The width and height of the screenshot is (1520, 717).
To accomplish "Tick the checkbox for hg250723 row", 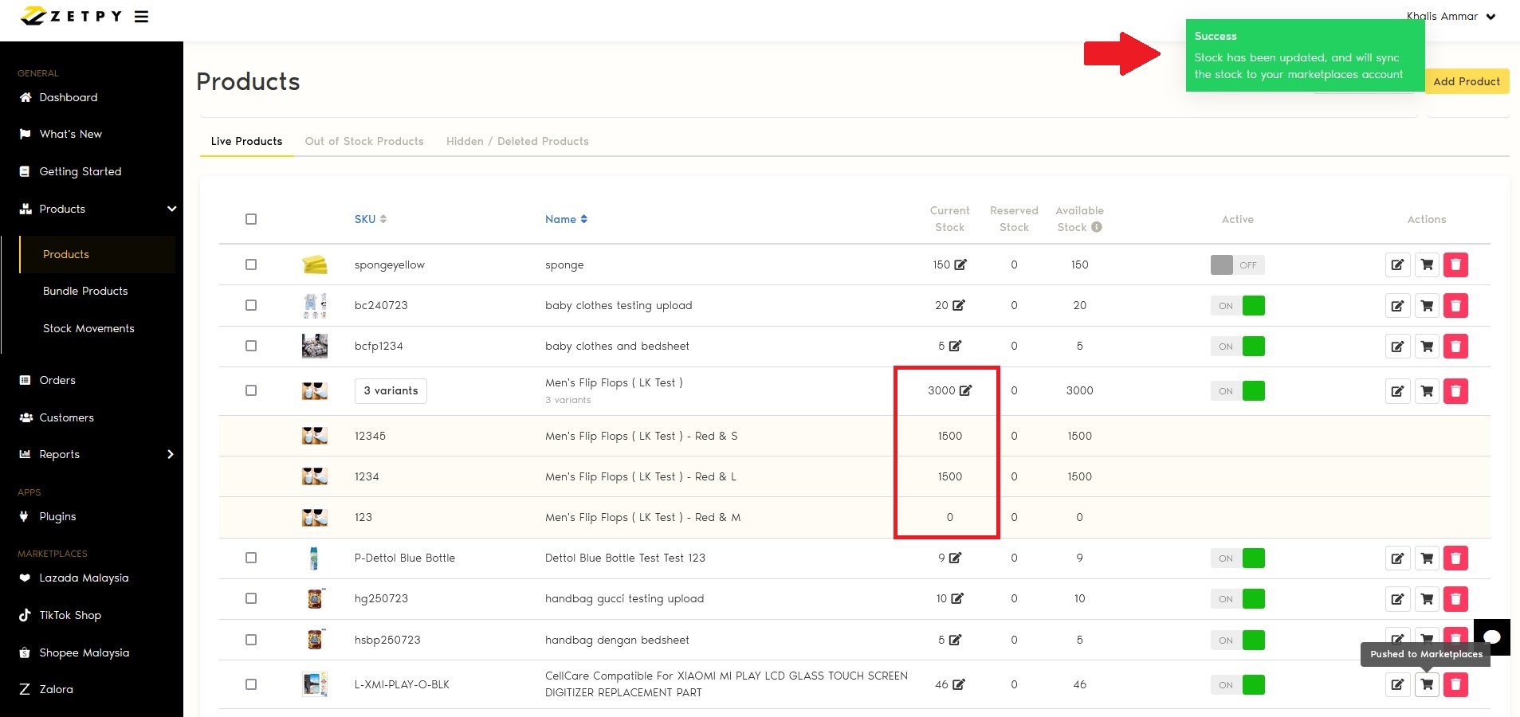I will [251, 599].
